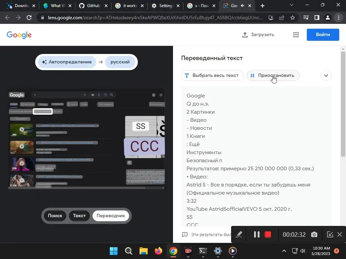346x259 pixels.
Task: Click the SS text region on the image
Action: tap(141, 126)
